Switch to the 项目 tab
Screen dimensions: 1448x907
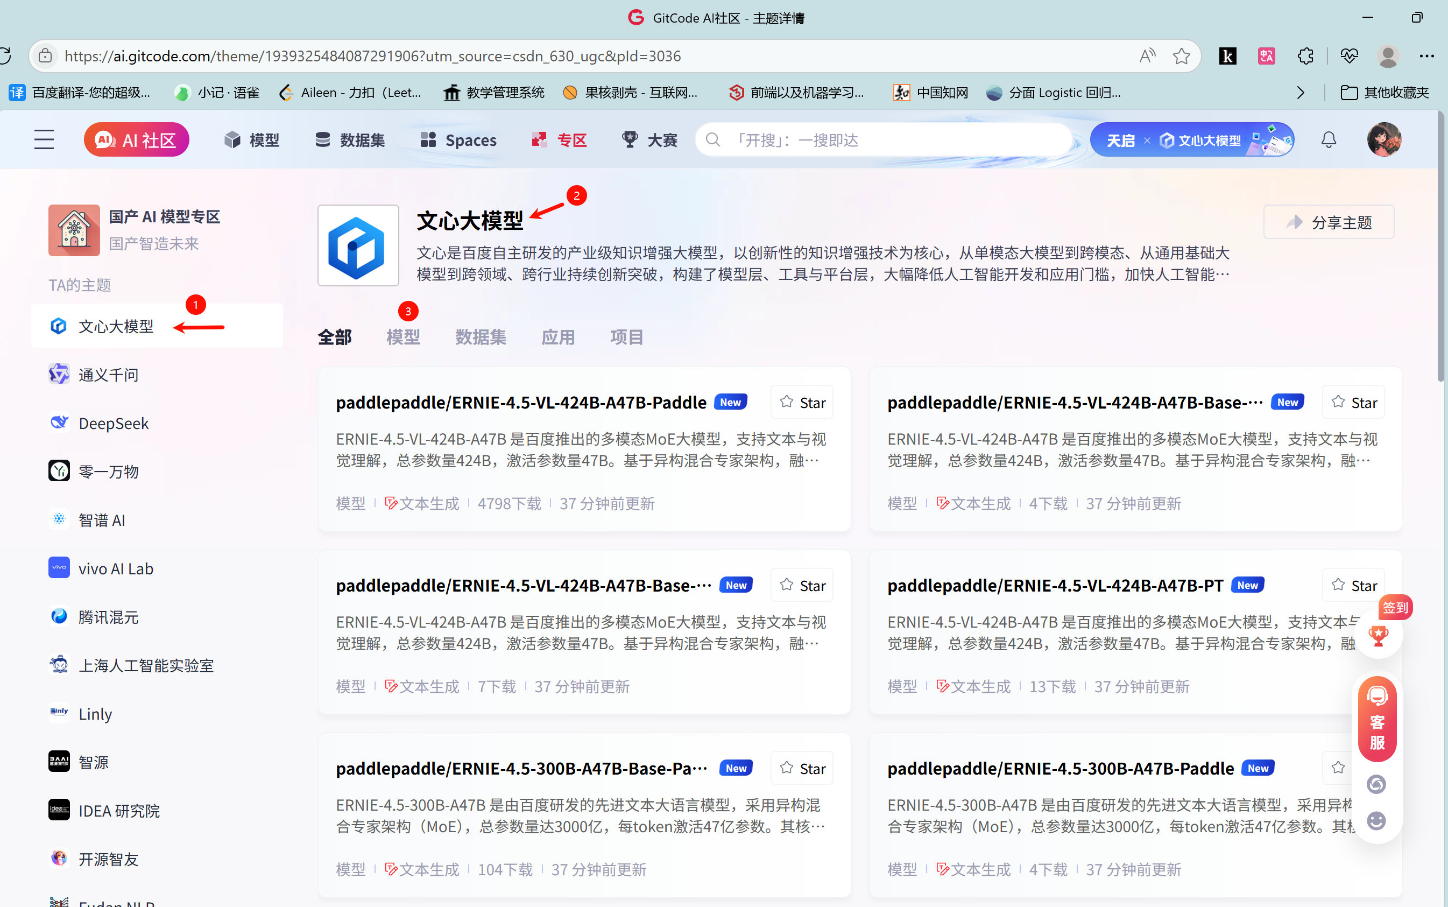626,337
